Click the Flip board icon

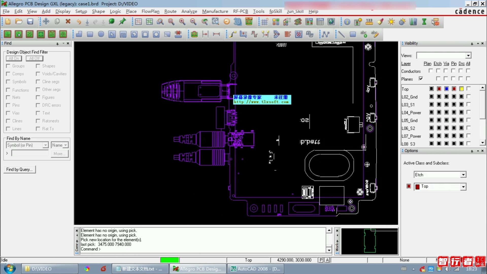(249, 22)
